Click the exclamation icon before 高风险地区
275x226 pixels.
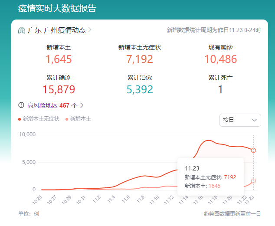(21, 105)
